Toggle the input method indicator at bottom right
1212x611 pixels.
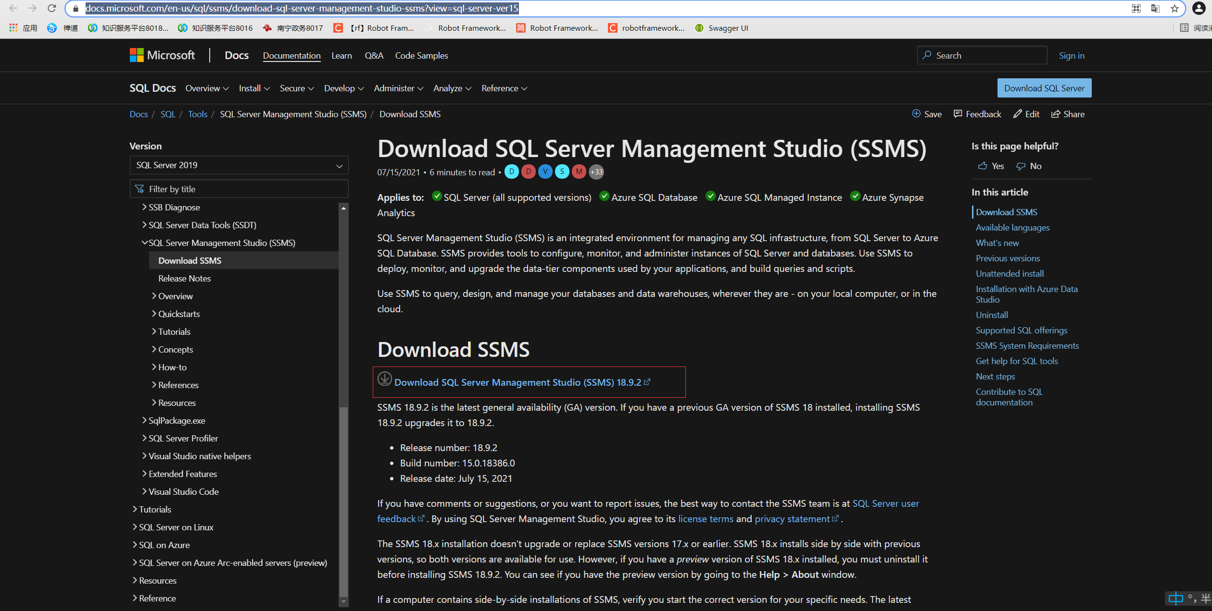[x=1176, y=599]
